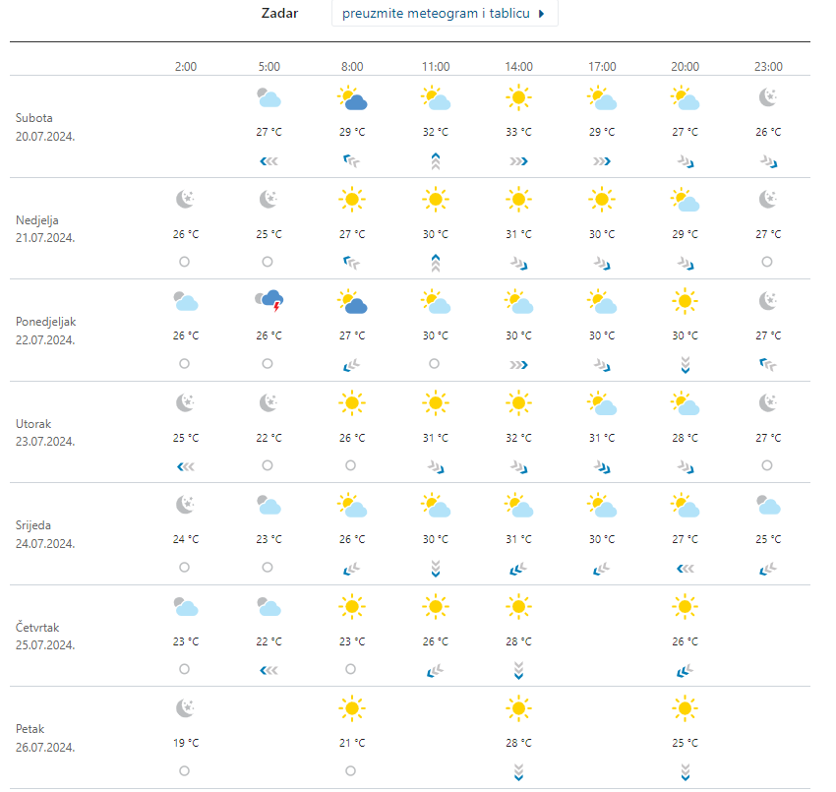Click the Saturday 5:00 westward wind arrow
This screenshot has height=792, width=836.
pos(269,160)
